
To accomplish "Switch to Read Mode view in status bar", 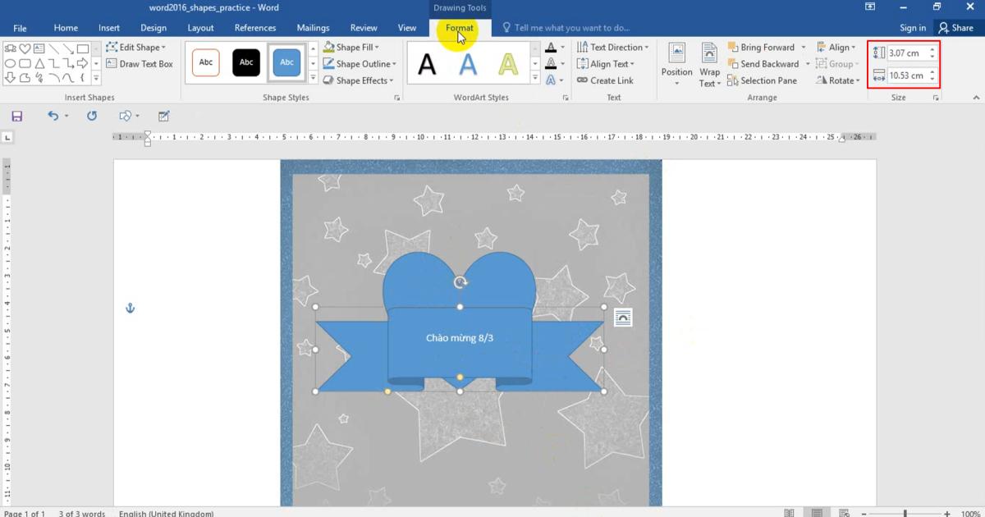I will click(x=789, y=513).
